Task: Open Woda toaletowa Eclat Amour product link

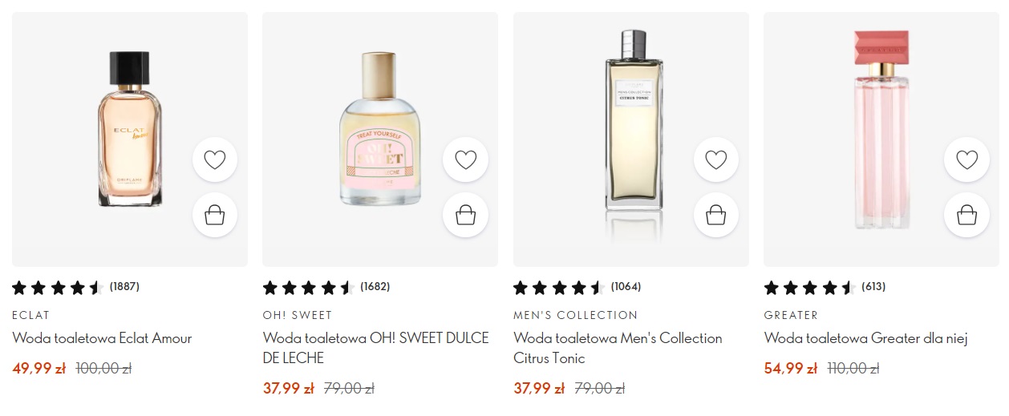Action: (102, 338)
